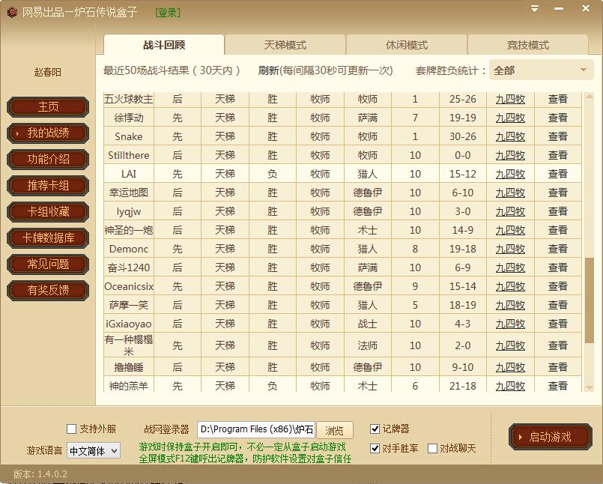Open 九四牧 deck link in lyqjw row
Viewport: 603px width, 484px height.
click(510, 211)
